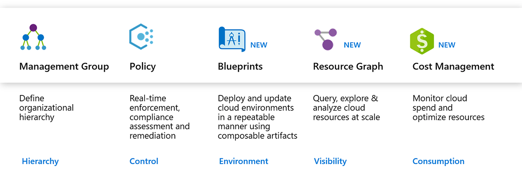This screenshot has width=522, height=179.
Task: Click the 'Define organizational hierarchy' description
Action: coord(47,108)
